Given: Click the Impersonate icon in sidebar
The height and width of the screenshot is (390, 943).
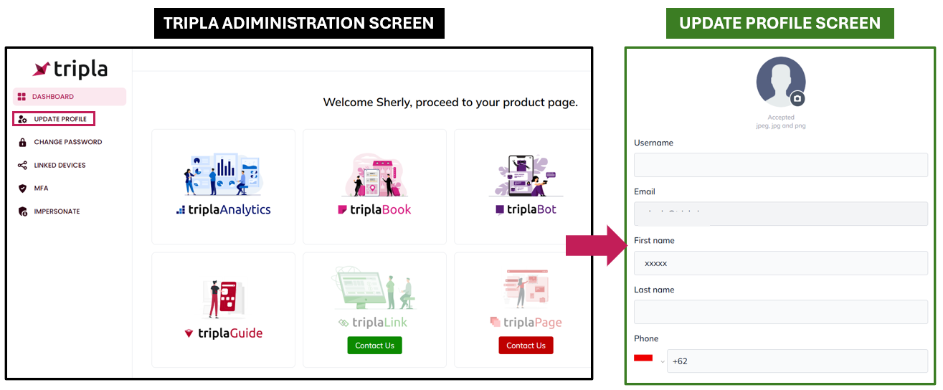Looking at the screenshot, I should coord(22,211).
